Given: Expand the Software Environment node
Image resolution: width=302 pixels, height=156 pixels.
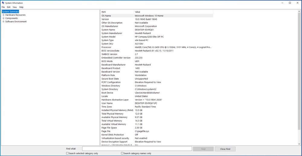Looking at the screenshot, I should [3, 21].
